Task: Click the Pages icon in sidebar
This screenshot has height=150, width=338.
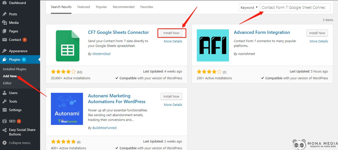Action: click(5, 31)
